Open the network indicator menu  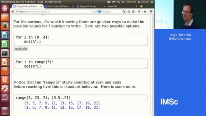118,2
